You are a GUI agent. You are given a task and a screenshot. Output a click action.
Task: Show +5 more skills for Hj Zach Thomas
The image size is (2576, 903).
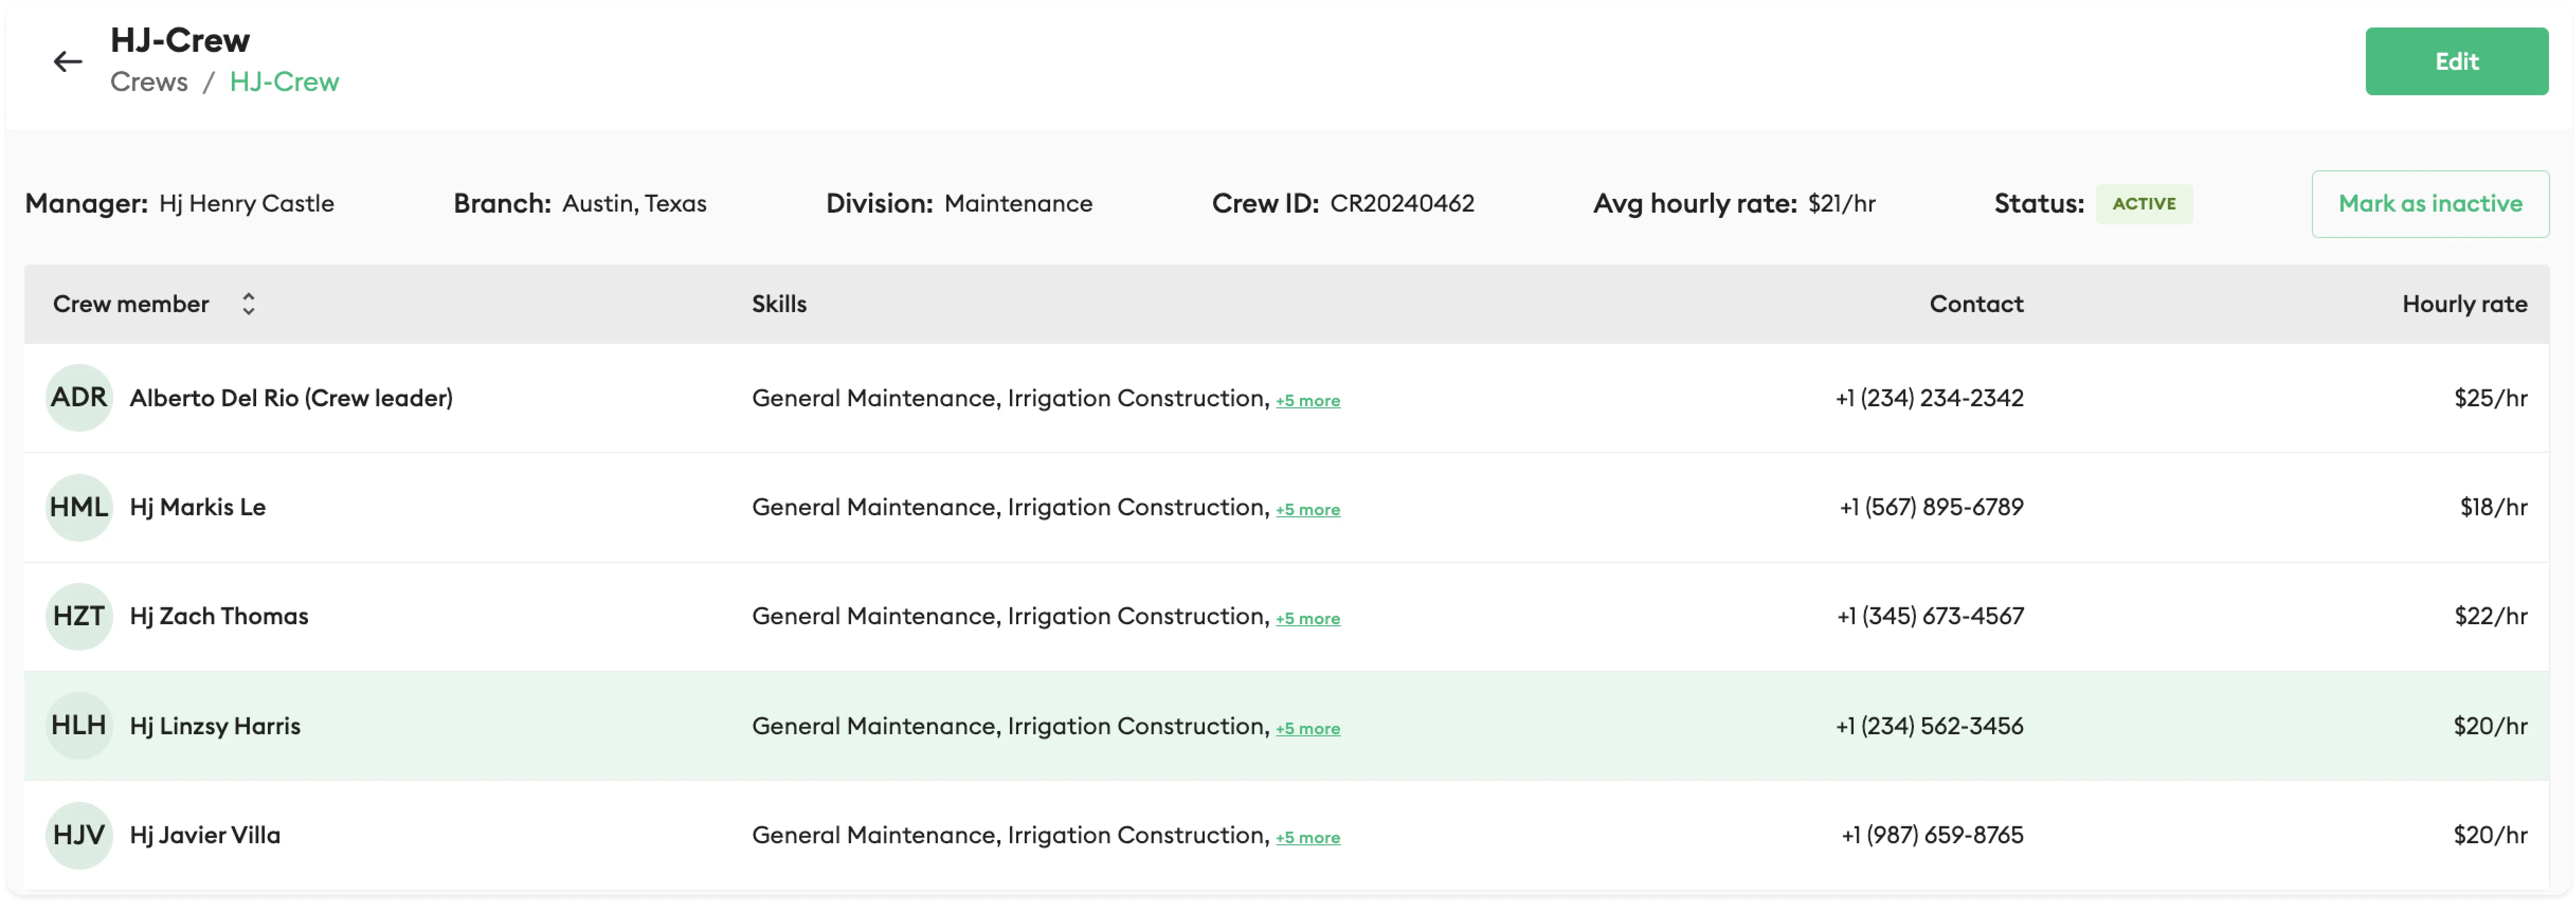(1307, 619)
